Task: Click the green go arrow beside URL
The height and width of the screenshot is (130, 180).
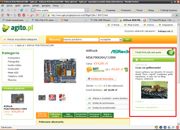Action: 177,15
